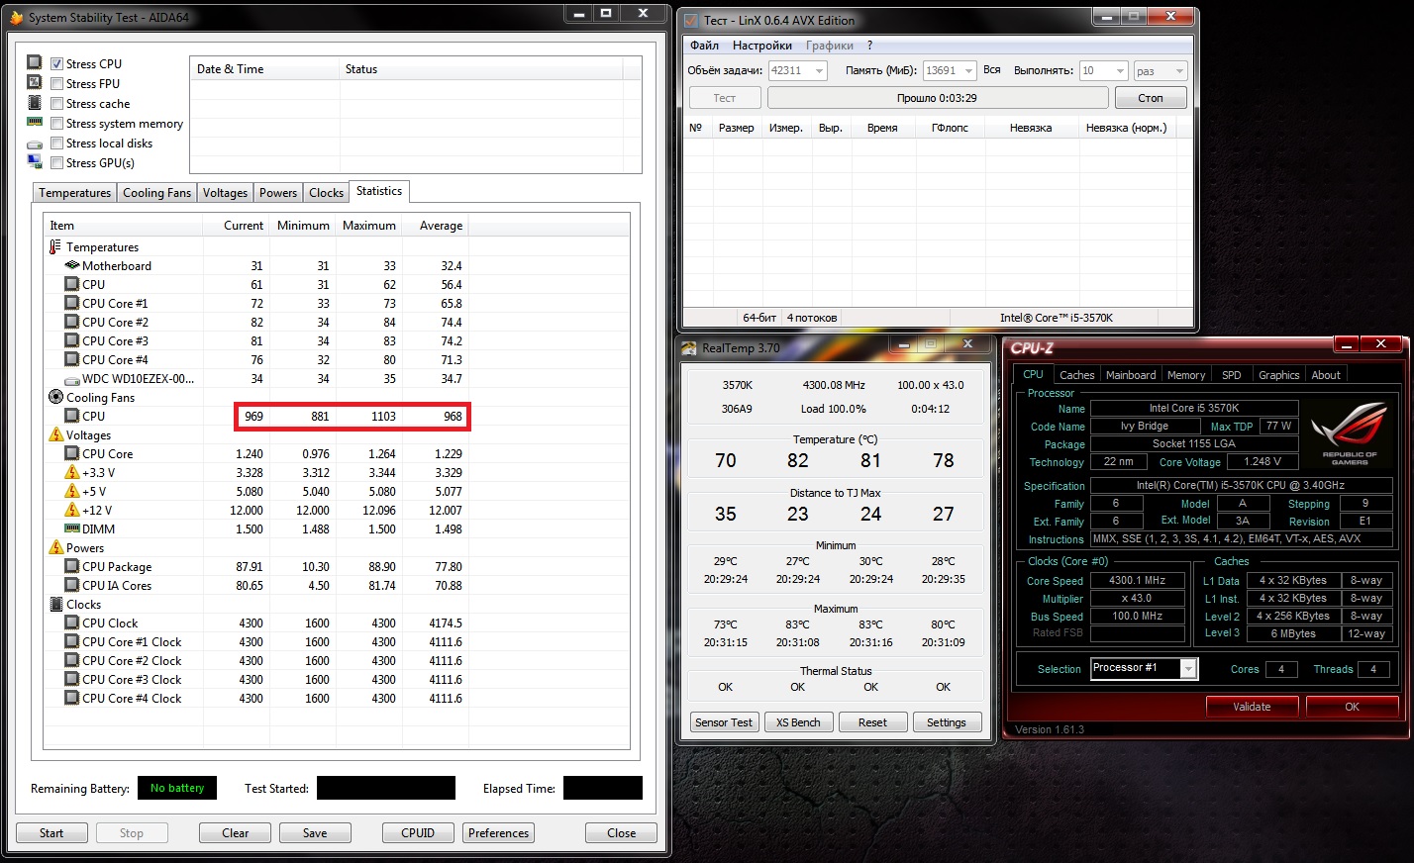Switch to the Temperatures tab in AIDA64
1414x863 pixels.
75,193
